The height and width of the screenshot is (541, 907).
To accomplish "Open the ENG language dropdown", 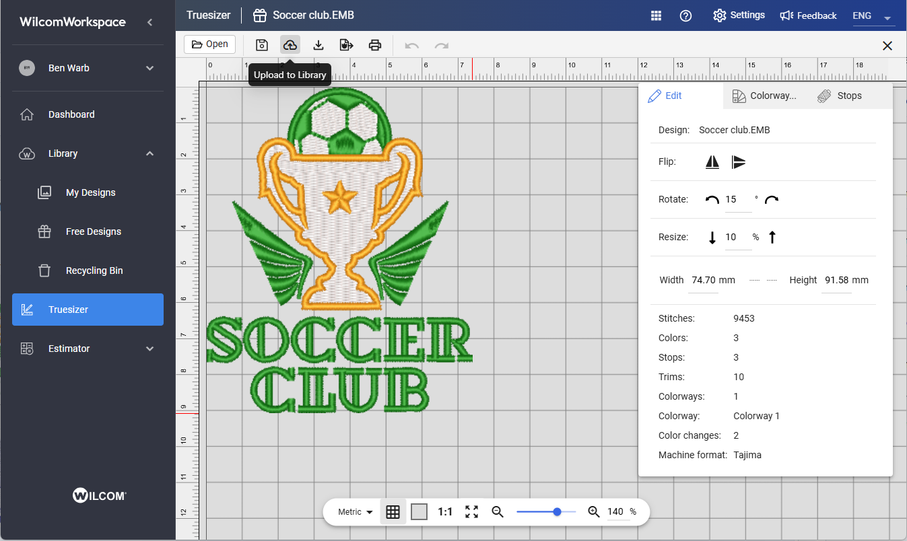I will [871, 16].
